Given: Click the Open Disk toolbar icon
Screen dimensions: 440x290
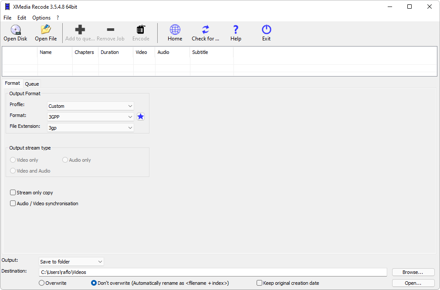Looking at the screenshot, I should (16, 30).
